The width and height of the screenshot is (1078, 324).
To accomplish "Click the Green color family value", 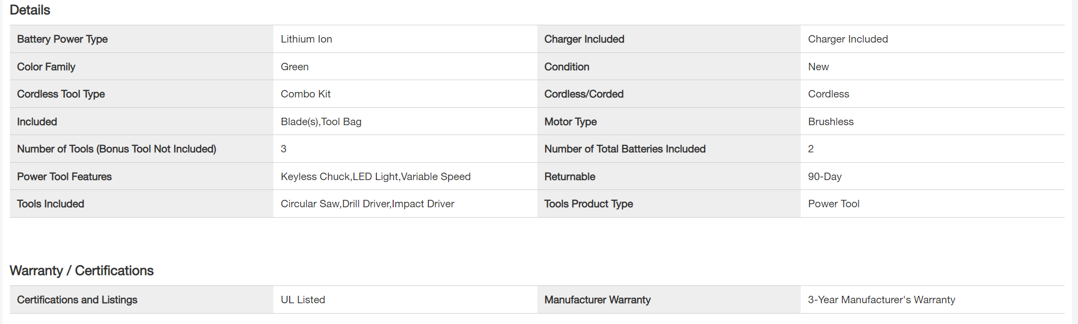I will pos(295,67).
